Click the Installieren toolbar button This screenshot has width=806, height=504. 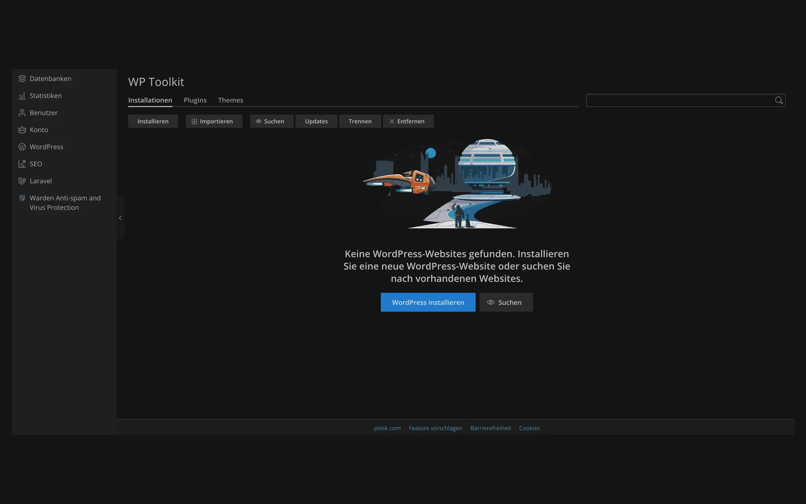pyautogui.click(x=153, y=121)
